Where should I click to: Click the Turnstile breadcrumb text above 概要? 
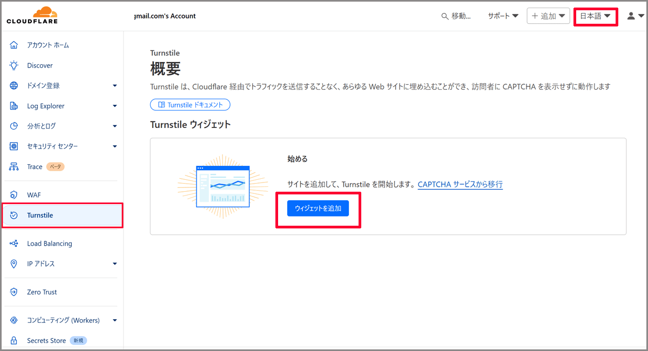[x=165, y=53]
